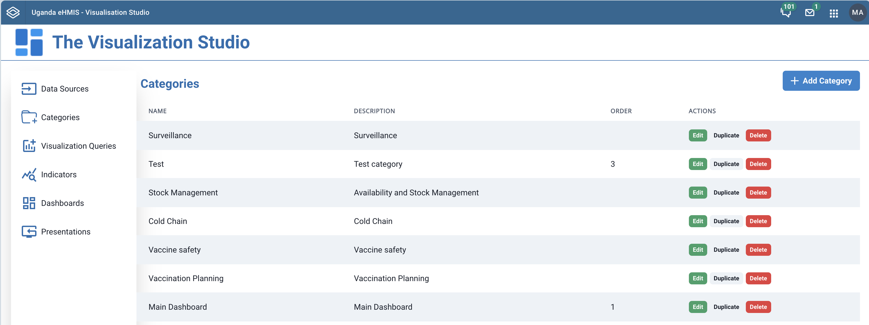869x325 pixels.
Task: Click the Categories folder icon in sidebar
Action: click(x=29, y=117)
